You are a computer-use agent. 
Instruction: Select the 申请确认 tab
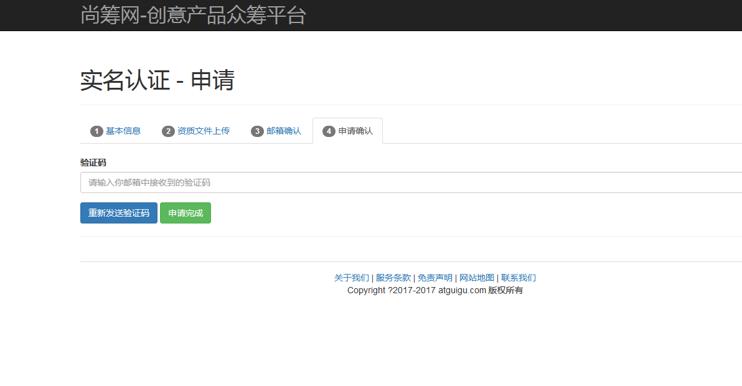tap(355, 131)
